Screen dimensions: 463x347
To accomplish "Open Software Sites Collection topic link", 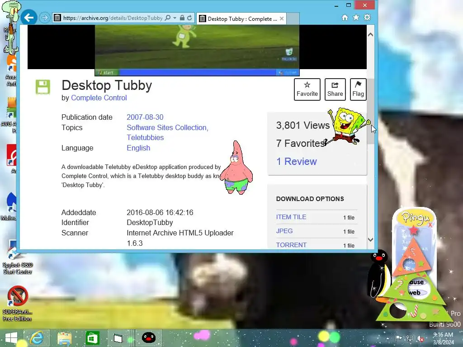I will [167, 127].
